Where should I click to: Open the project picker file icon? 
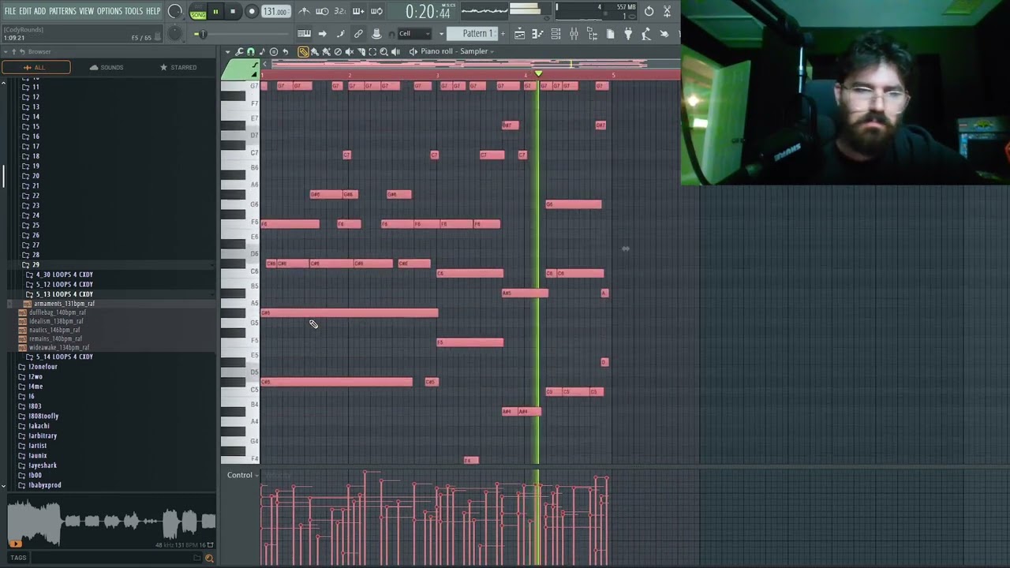(611, 34)
